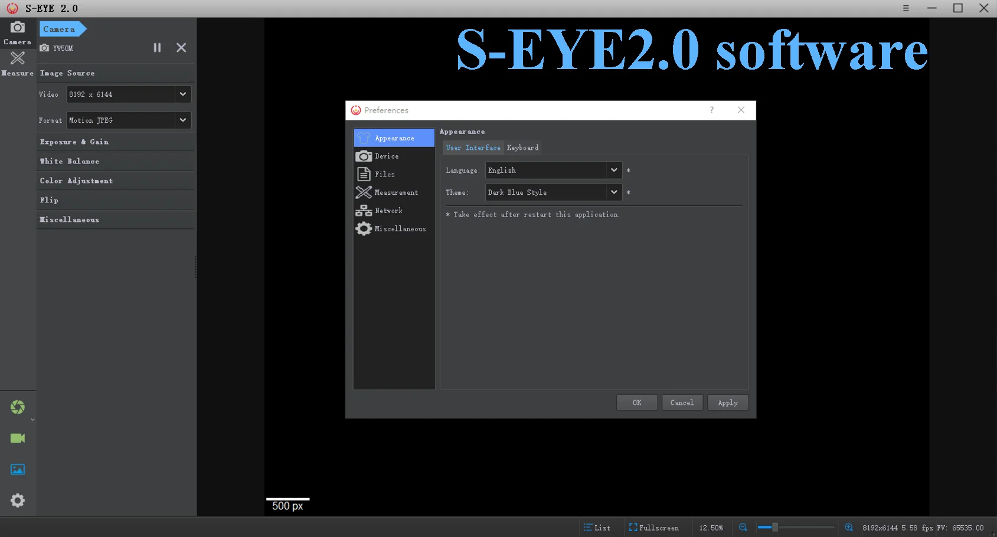Select Appearance in Preferences list
Viewport: 997px width, 537px height.
(x=394, y=138)
